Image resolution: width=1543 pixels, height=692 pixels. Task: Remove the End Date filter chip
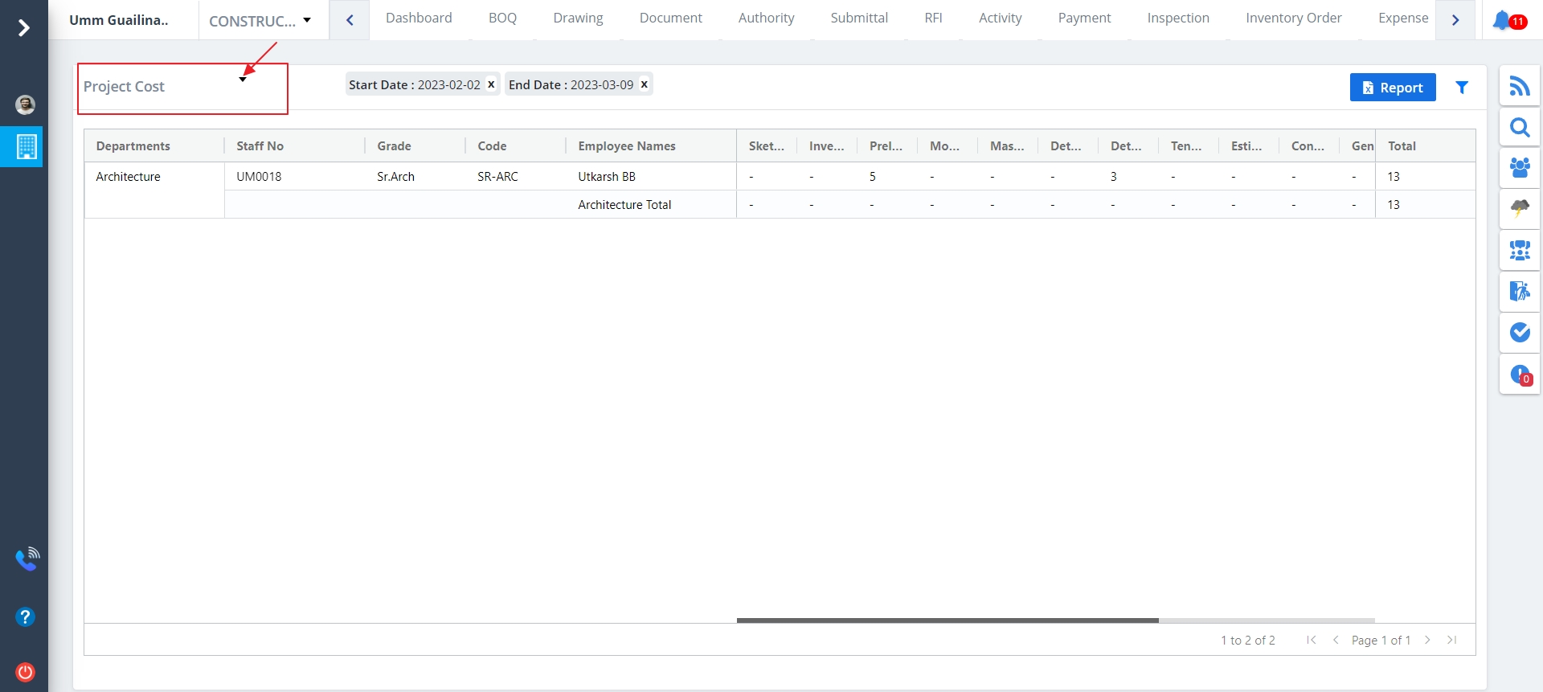(x=644, y=84)
